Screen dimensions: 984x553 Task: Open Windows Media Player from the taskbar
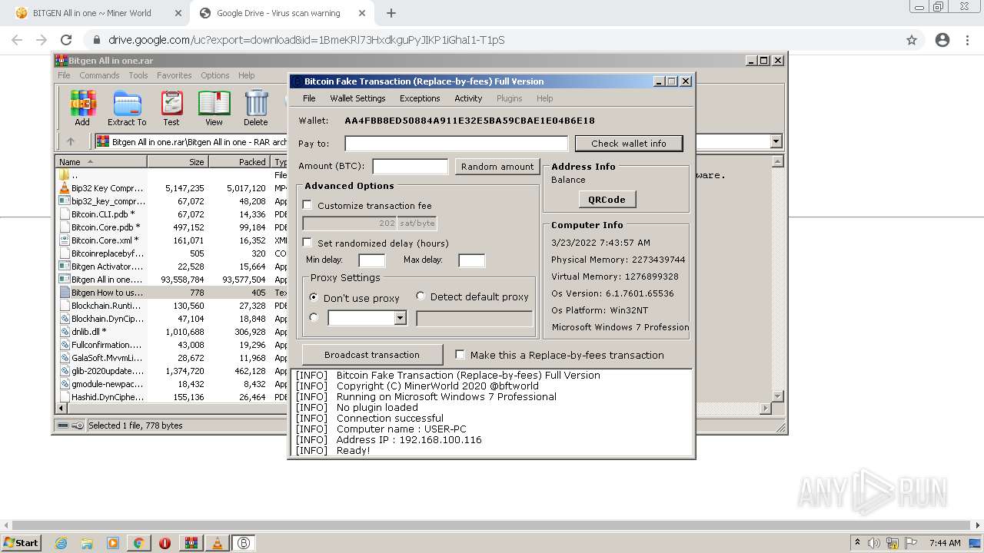[113, 543]
